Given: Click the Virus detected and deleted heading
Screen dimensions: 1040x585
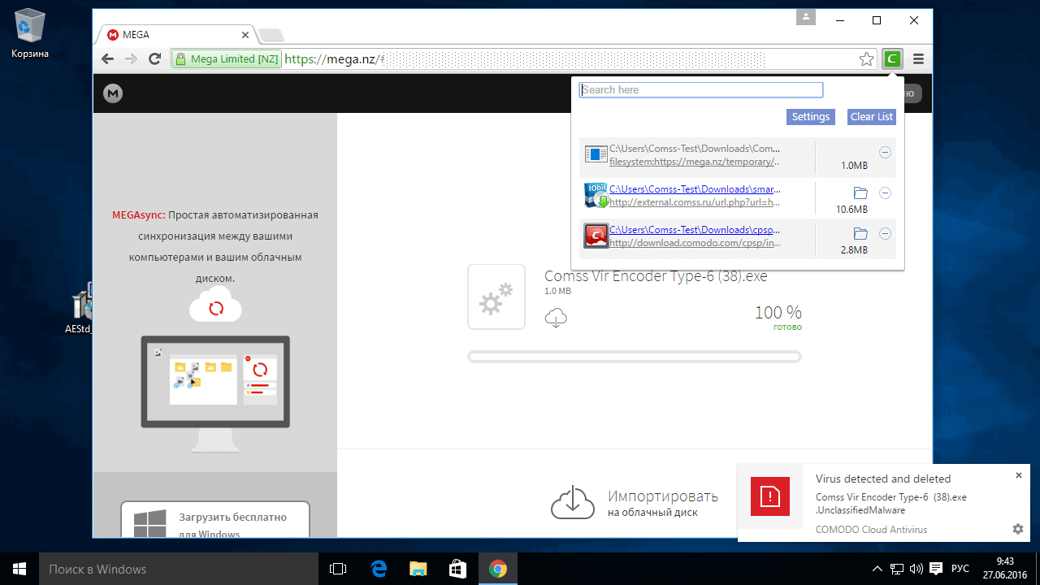Looking at the screenshot, I should click(883, 479).
